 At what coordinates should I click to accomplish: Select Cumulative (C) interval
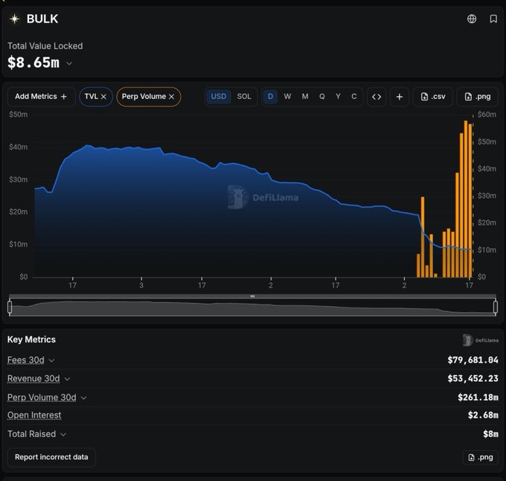click(354, 97)
